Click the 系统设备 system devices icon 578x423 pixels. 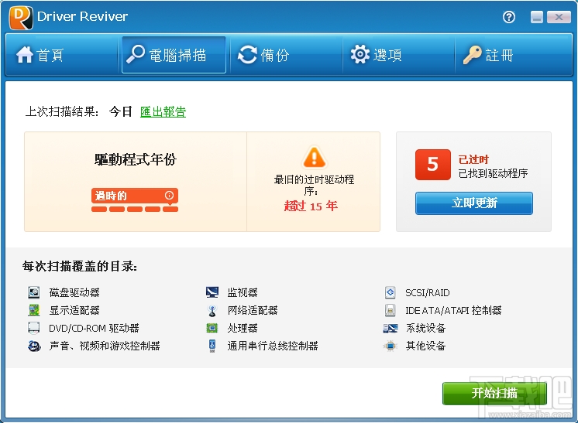point(390,328)
